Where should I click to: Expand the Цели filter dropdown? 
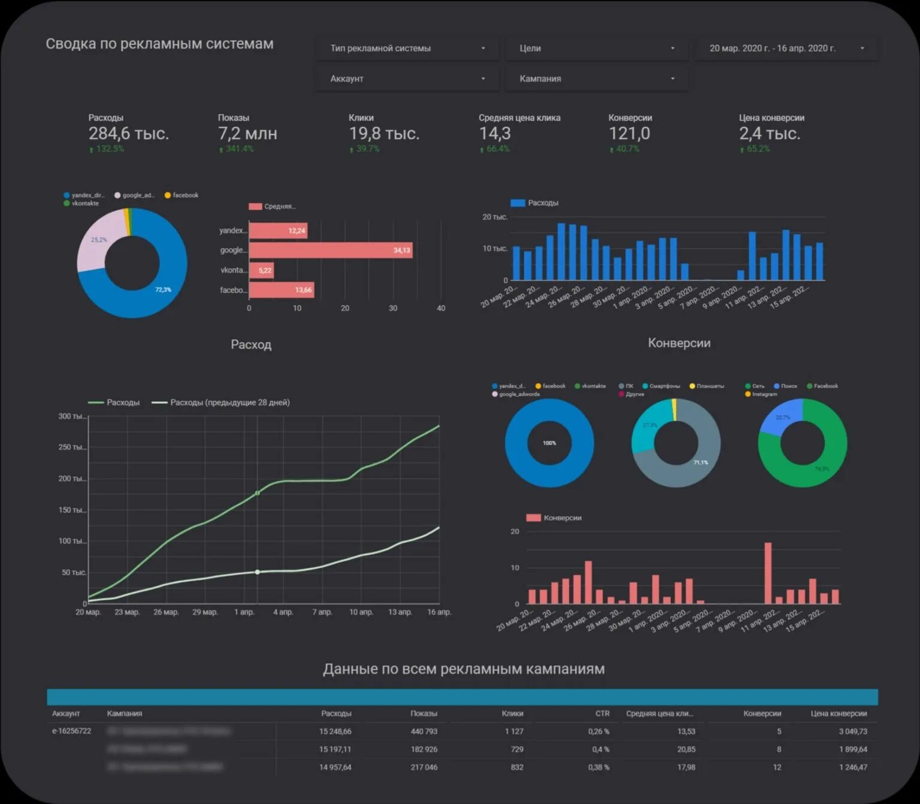597,49
